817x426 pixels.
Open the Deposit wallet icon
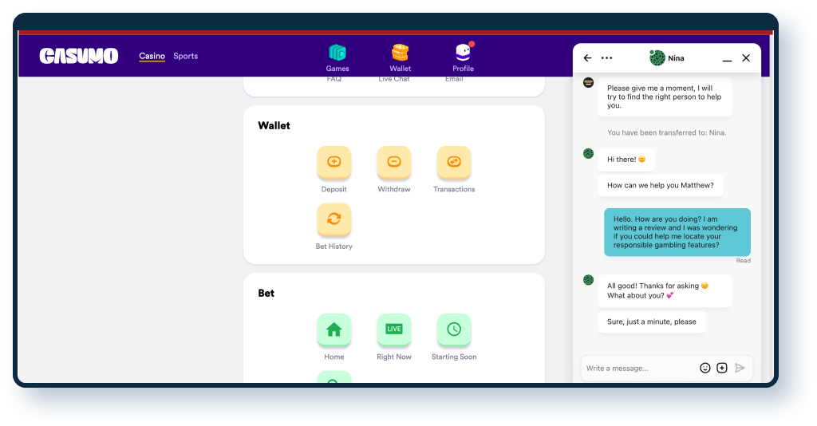tap(334, 162)
